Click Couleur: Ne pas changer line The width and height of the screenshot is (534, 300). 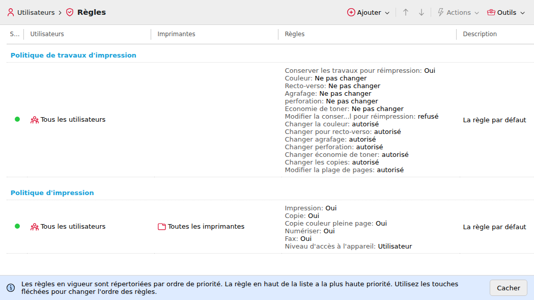pyautogui.click(x=326, y=78)
